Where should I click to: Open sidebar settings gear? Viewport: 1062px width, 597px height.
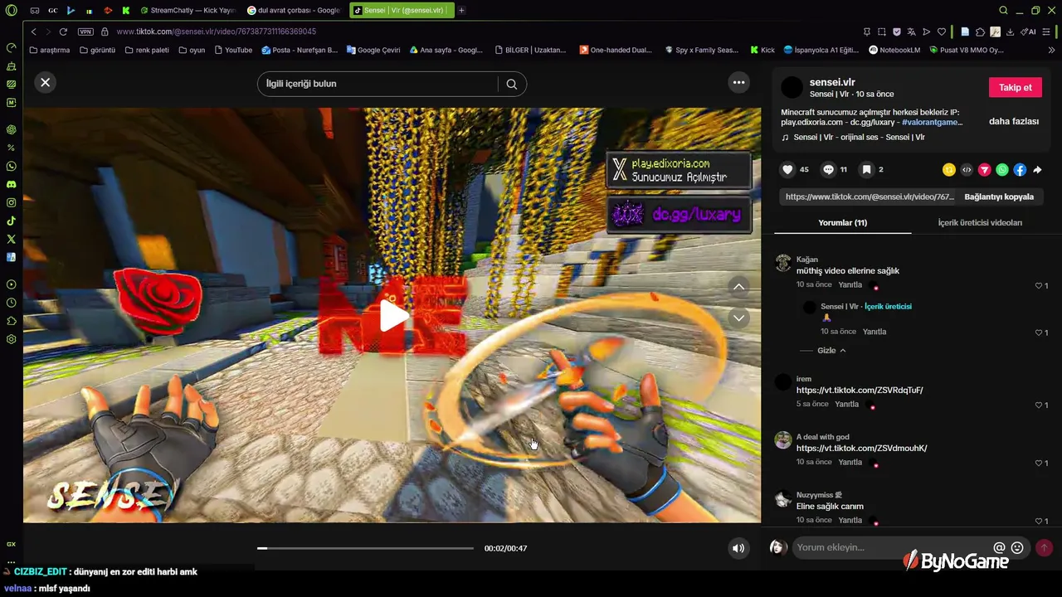(x=11, y=339)
